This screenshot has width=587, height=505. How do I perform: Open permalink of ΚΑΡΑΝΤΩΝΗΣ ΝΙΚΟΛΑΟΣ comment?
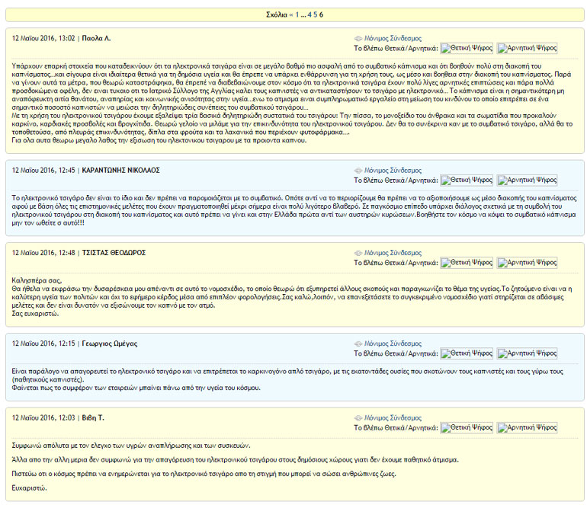click(392, 170)
